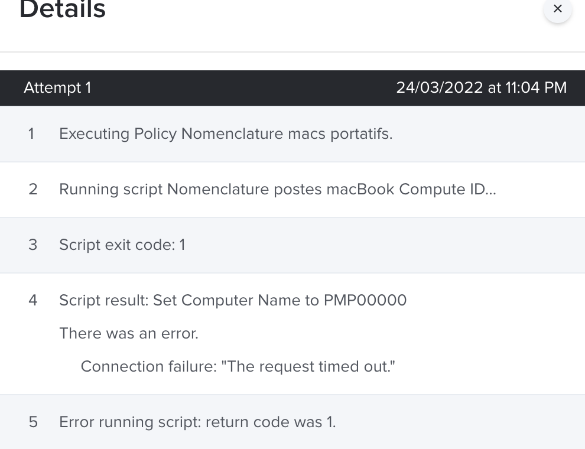Image resolution: width=585 pixels, height=449 pixels.
Task: Select the Connection failure request timed out message
Action: point(238,366)
